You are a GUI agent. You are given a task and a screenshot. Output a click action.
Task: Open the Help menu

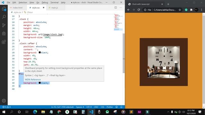(63, 3)
